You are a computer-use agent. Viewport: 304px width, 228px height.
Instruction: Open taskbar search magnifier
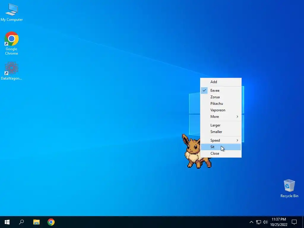click(x=21, y=222)
